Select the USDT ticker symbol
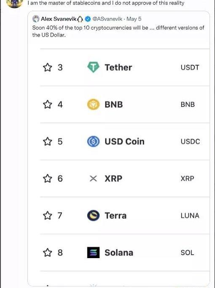The width and height of the screenshot is (215, 288). point(190,67)
